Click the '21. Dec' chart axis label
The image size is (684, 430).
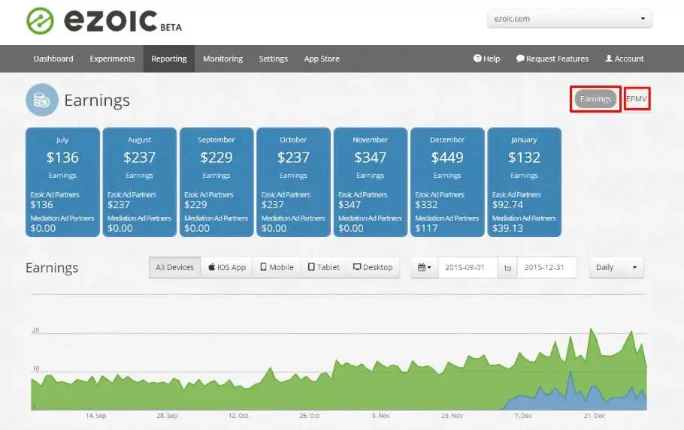(x=594, y=416)
